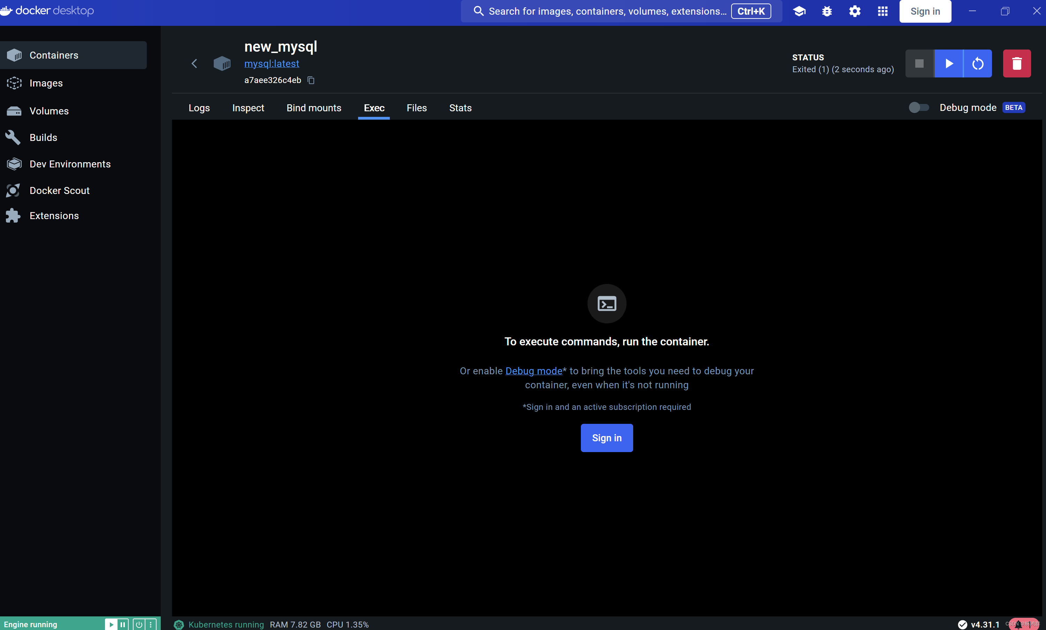This screenshot has width=1046, height=630.
Task: Click Sign in button in Exec panel
Action: point(607,438)
